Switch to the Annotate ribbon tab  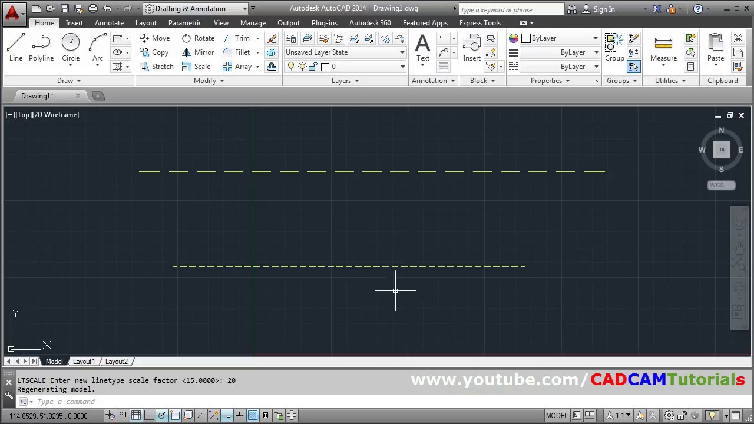tap(109, 23)
